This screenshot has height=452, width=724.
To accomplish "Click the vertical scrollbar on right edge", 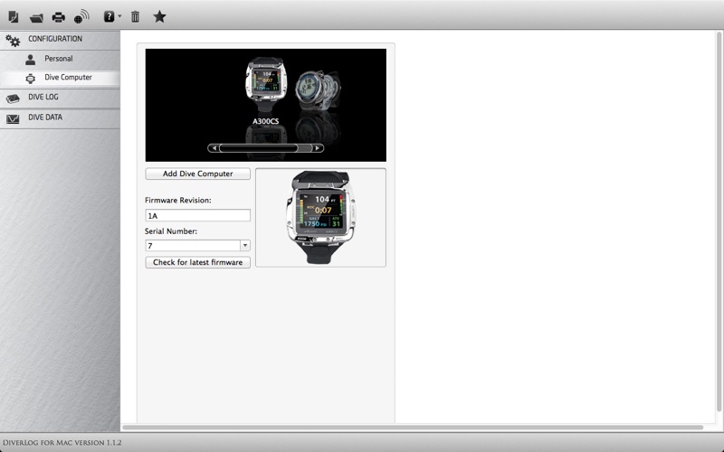I will pyautogui.click(x=719, y=221).
